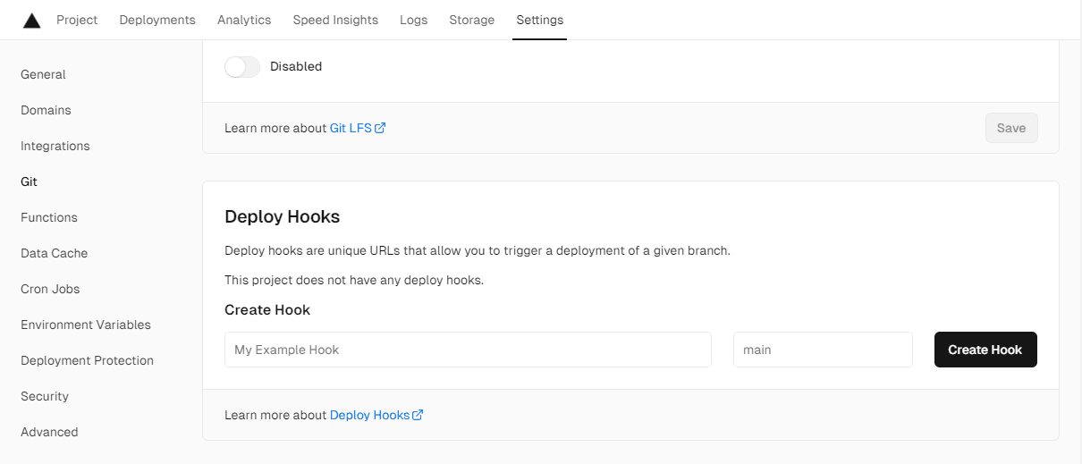Go to Environment Variables settings
This screenshot has width=1082, height=464.
(86, 325)
